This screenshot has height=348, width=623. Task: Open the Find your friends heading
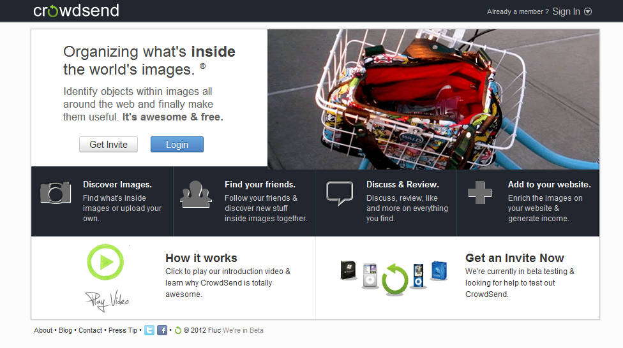click(260, 184)
